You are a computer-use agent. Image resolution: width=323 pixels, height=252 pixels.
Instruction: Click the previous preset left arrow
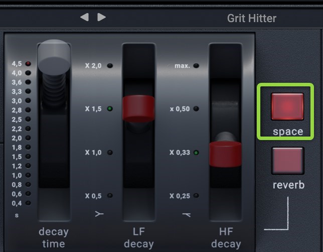[84, 17]
